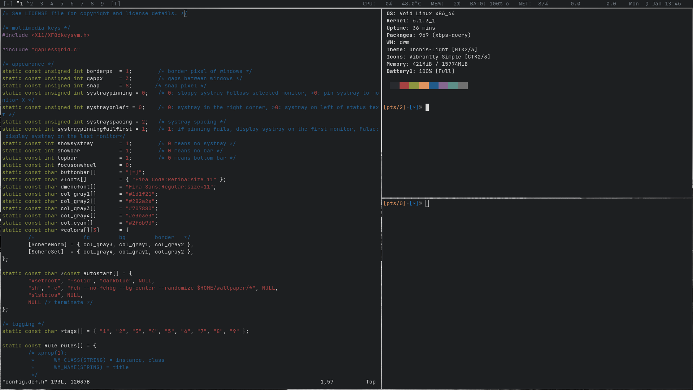Click the showsystray value in the editor
The width and height of the screenshot is (693, 390).
[x=127, y=143]
